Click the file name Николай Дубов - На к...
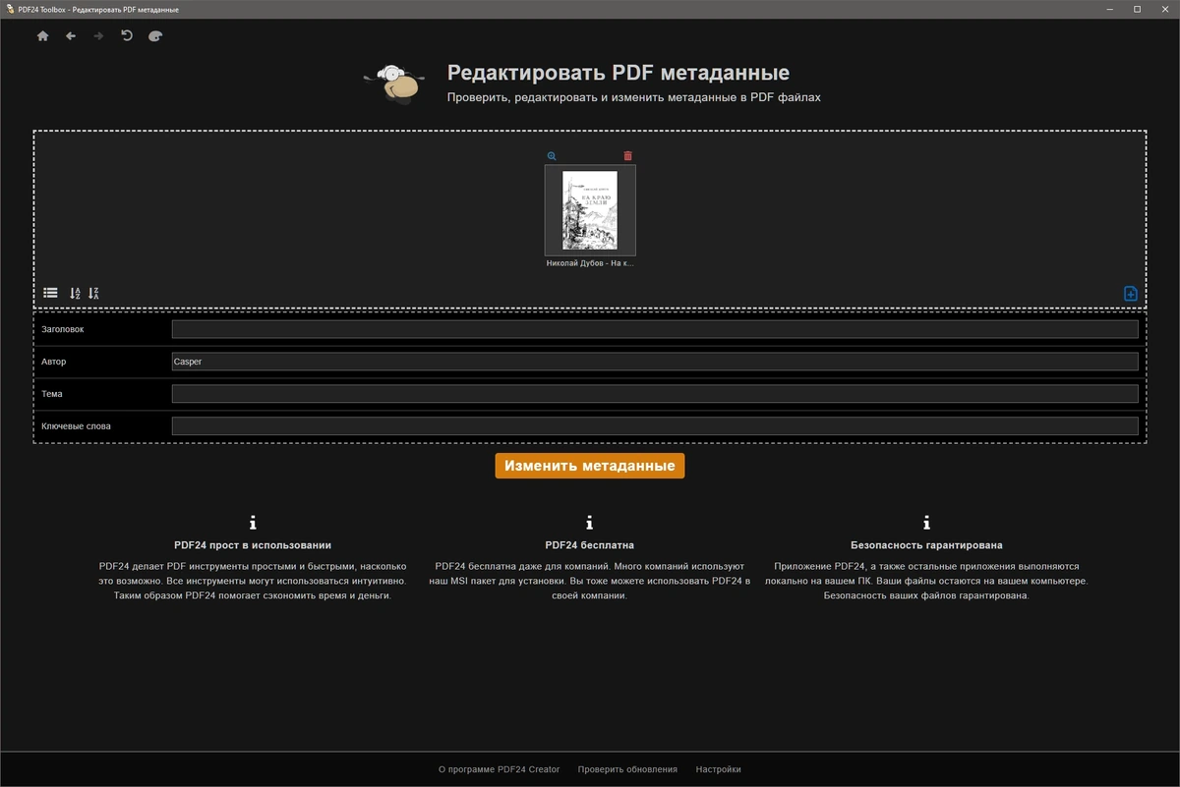1180x787 pixels. [590, 263]
